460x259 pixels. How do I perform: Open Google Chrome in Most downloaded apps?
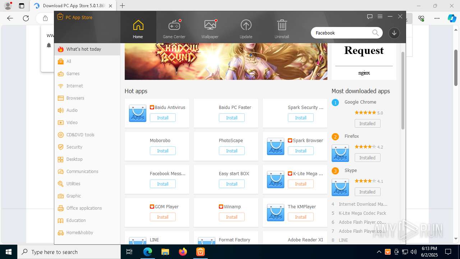(360, 102)
